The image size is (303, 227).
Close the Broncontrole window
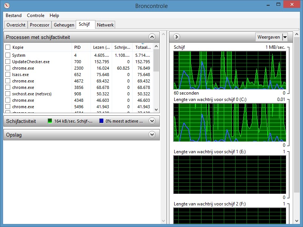pos(292,4)
